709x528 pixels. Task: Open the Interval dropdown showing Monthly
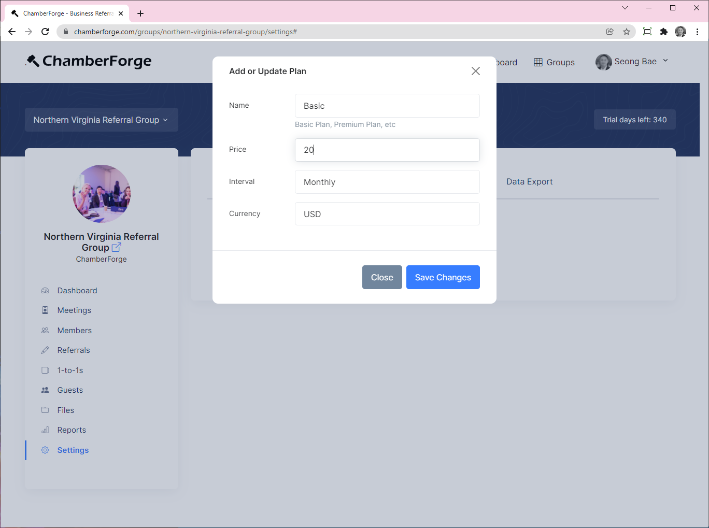[x=387, y=182]
